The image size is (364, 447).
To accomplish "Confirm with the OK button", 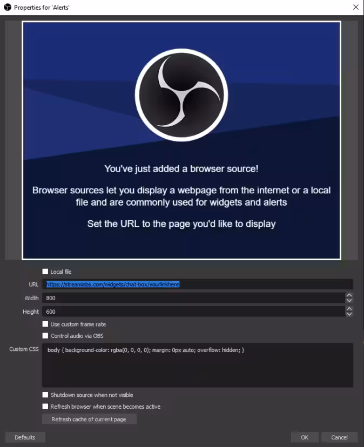I will (305, 437).
